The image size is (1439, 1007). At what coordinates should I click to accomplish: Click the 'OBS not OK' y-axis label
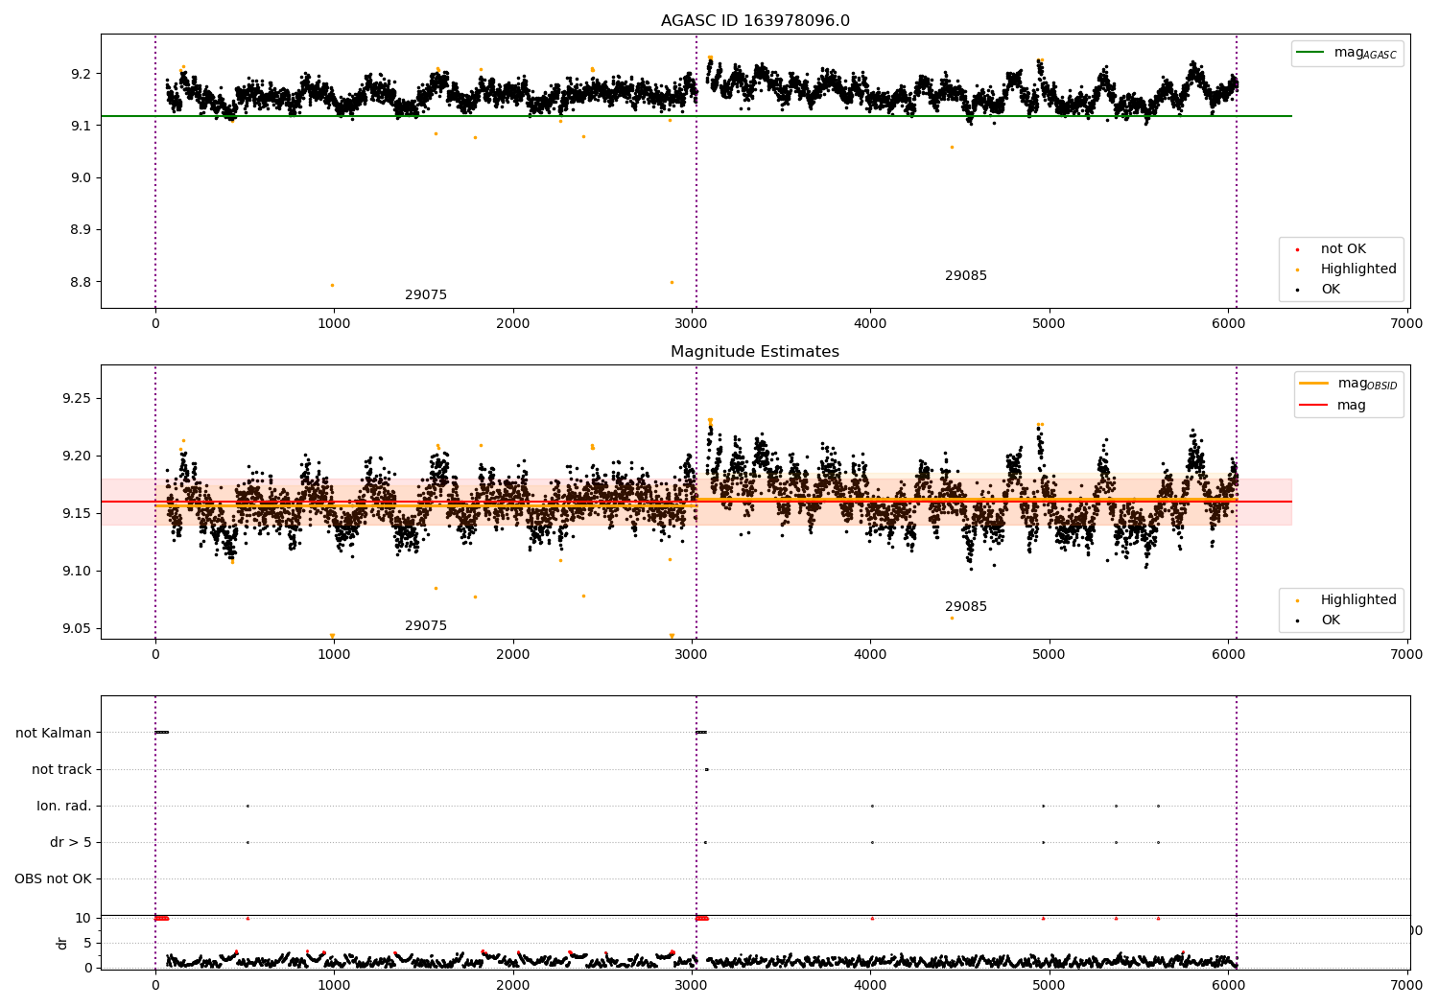pos(53,878)
